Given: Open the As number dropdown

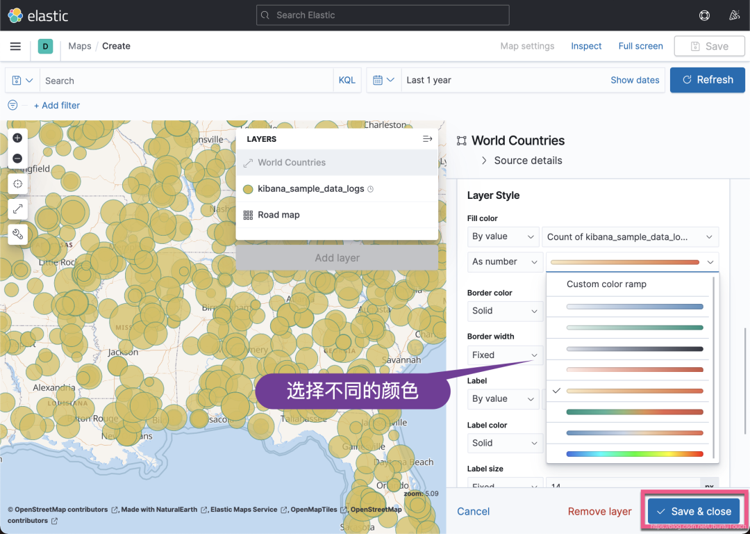Looking at the screenshot, I should pos(505,262).
